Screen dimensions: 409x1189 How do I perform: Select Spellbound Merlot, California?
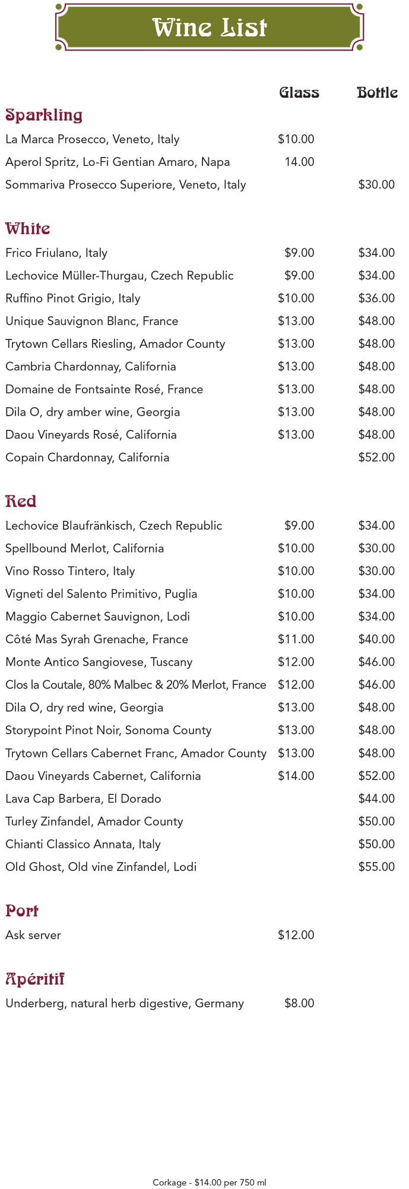click(x=84, y=549)
